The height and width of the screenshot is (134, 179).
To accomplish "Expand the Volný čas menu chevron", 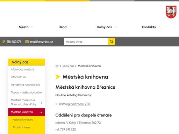I will (x=115, y=27).
